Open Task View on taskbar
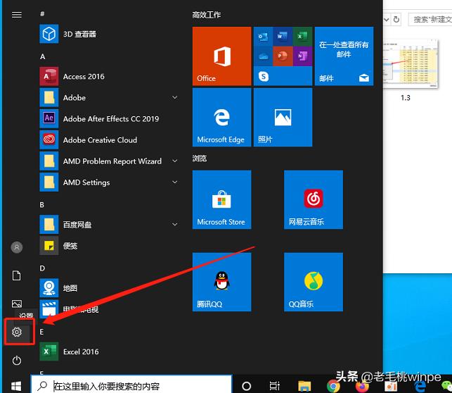The width and height of the screenshot is (452, 393). click(274, 386)
